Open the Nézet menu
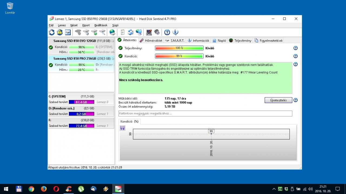Image resolution: width=346 pixels, height=194 pixels. [74, 25]
